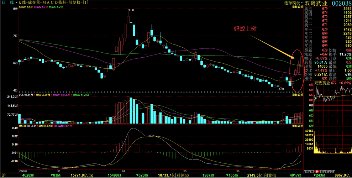This screenshot has height=178, width=352.
Task: Open 指标说明 link in K-line panel
Action: tap(298, 7)
